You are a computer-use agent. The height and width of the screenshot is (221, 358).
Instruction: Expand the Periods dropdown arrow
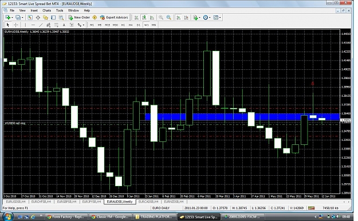[210, 18]
